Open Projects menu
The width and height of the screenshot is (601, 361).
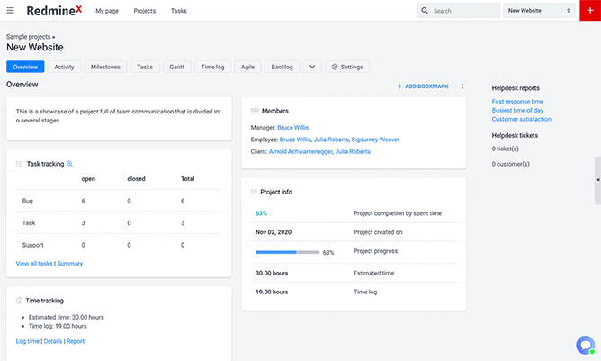(x=145, y=11)
